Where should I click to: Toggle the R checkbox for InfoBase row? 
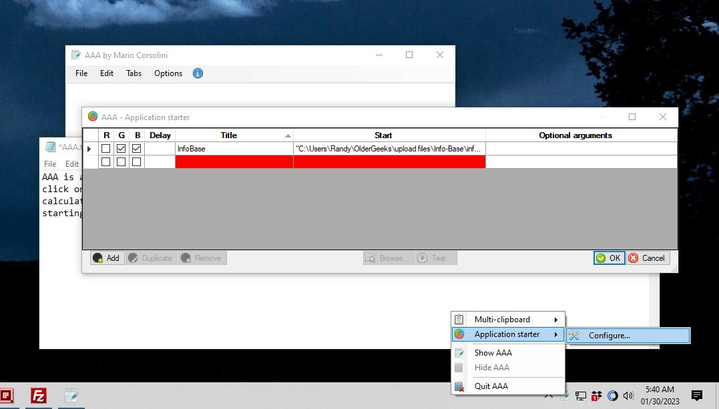pyautogui.click(x=106, y=149)
